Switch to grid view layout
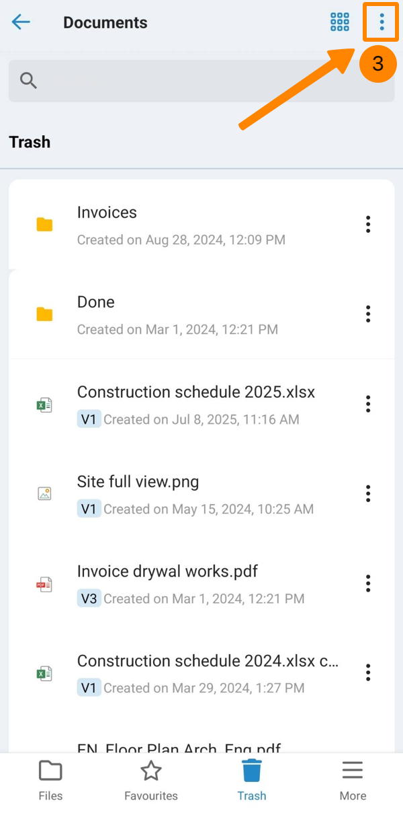403x817 pixels. coord(340,22)
